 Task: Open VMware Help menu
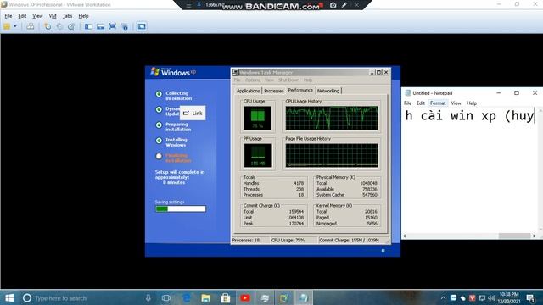(x=83, y=16)
